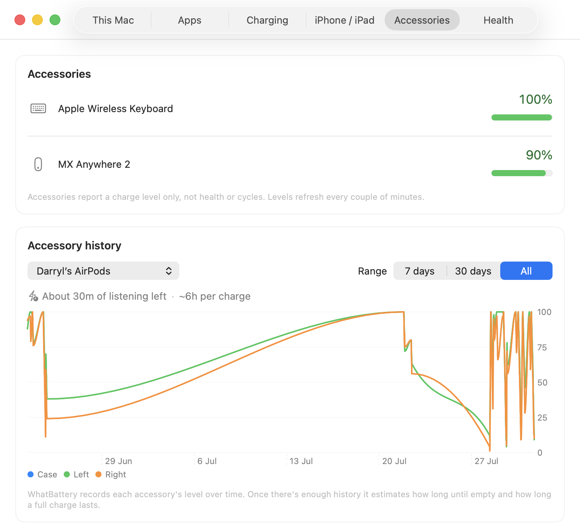Open the Darryl's AirPods device dropdown
Image resolution: width=580 pixels, height=530 pixels.
(103, 271)
